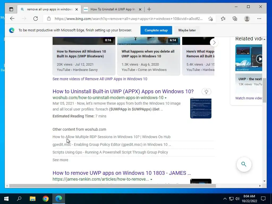Select the 'remove all uwp apps in windows' tab
This screenshot has height=204, width=272.
pos(49,9)
